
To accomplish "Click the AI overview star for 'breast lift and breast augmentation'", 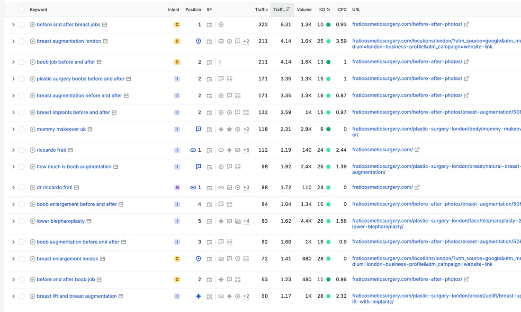I will coord(198,296).
